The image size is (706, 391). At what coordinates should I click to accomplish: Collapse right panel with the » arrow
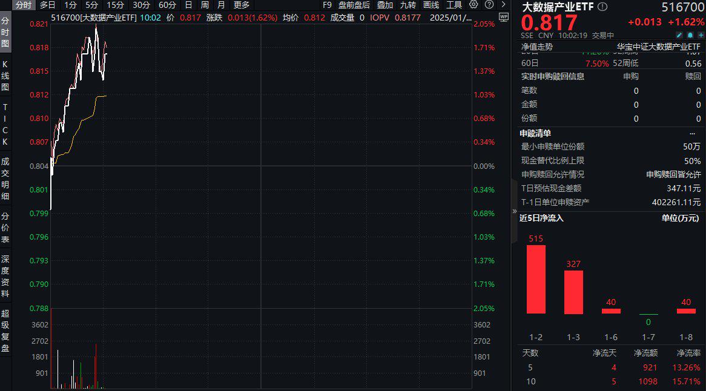[x=514, y=212]
